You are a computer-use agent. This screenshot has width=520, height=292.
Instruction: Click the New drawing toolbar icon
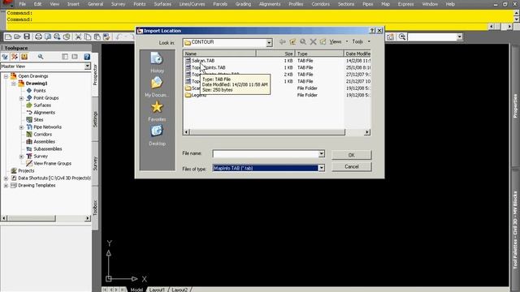point(8,36)
